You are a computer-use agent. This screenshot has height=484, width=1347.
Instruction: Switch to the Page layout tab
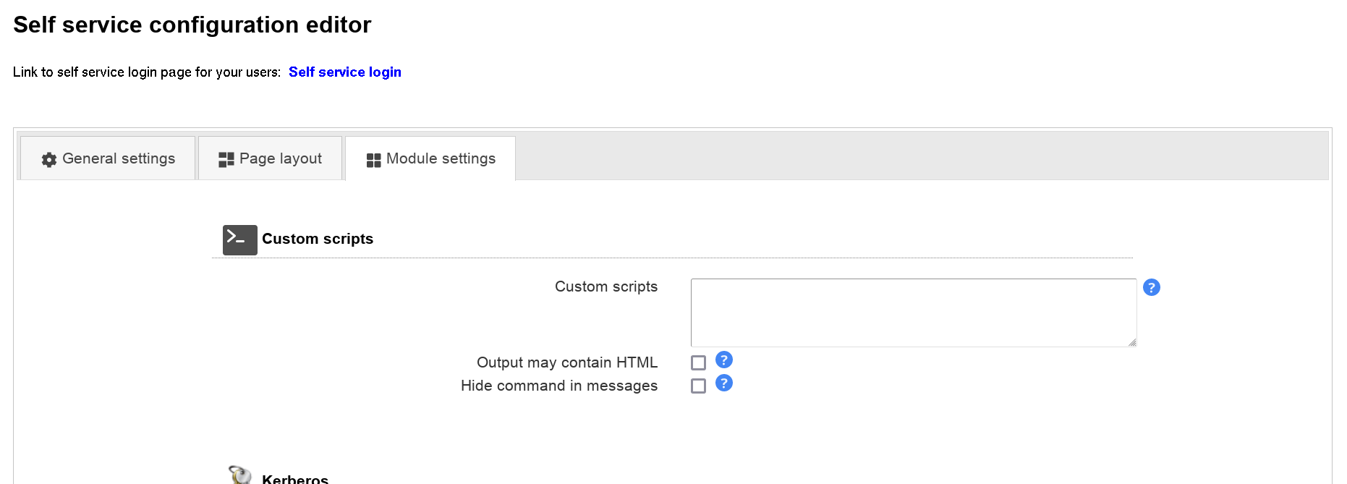pos(271,158)
